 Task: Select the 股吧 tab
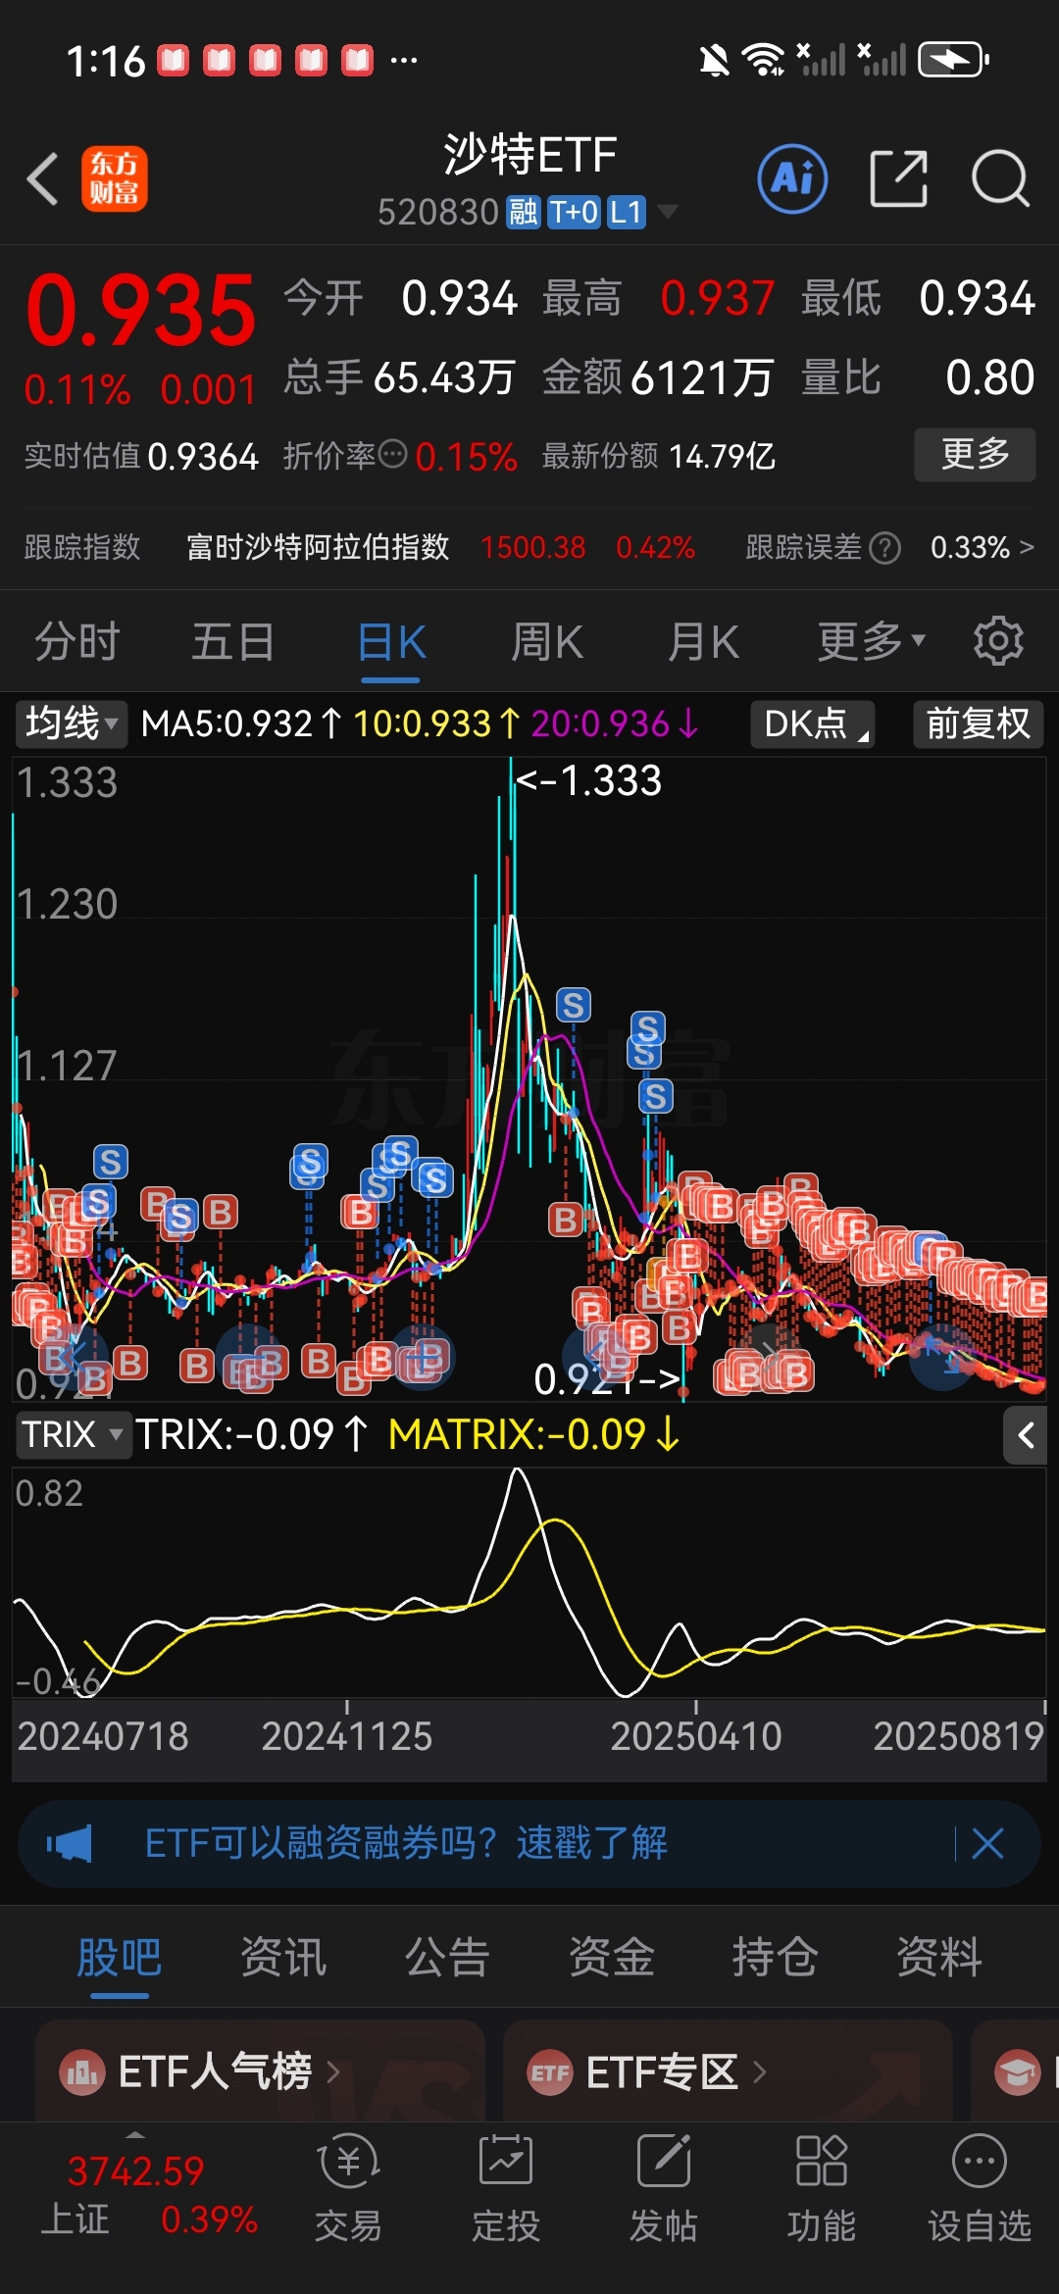coord(120,1958)
